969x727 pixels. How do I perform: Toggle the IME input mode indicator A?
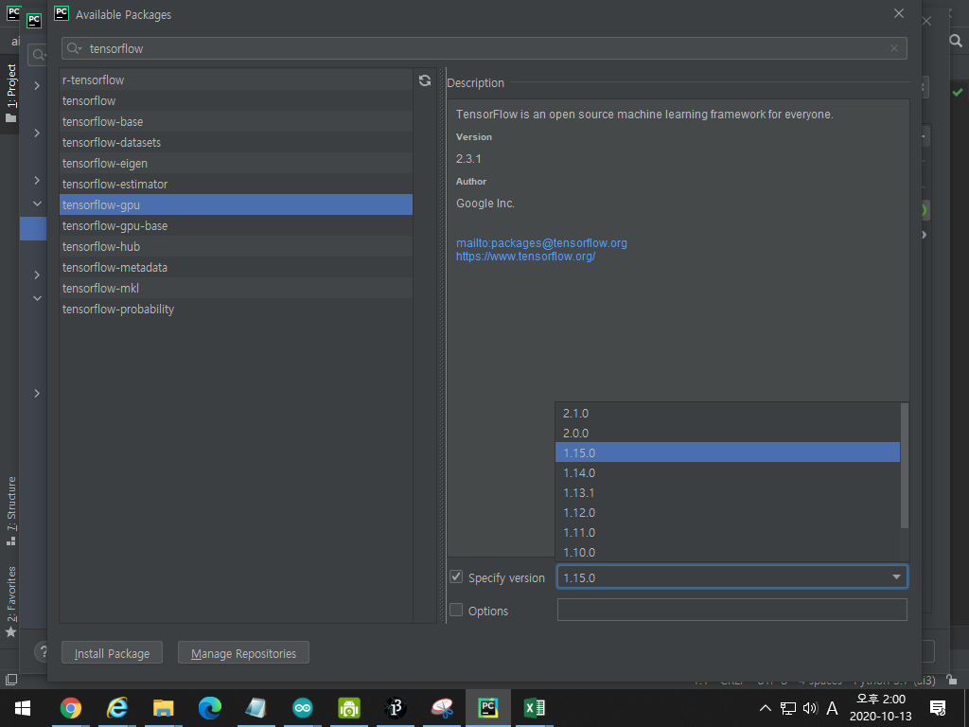[833, 708]
